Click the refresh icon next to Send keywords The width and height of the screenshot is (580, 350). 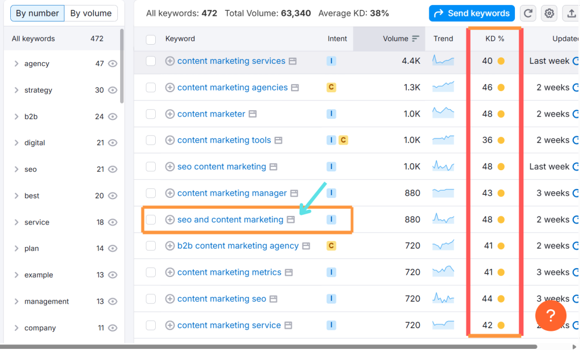pyautogui.click(x=528, y=13)
